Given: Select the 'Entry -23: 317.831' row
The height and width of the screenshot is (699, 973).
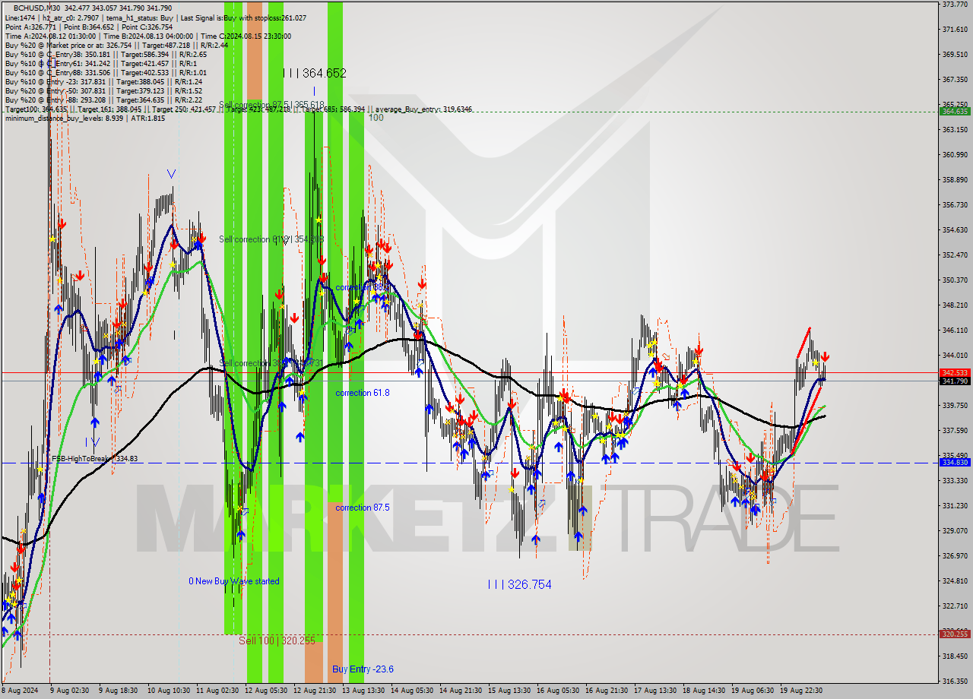Looking at the screenshot, I should (x=103, y=81).
